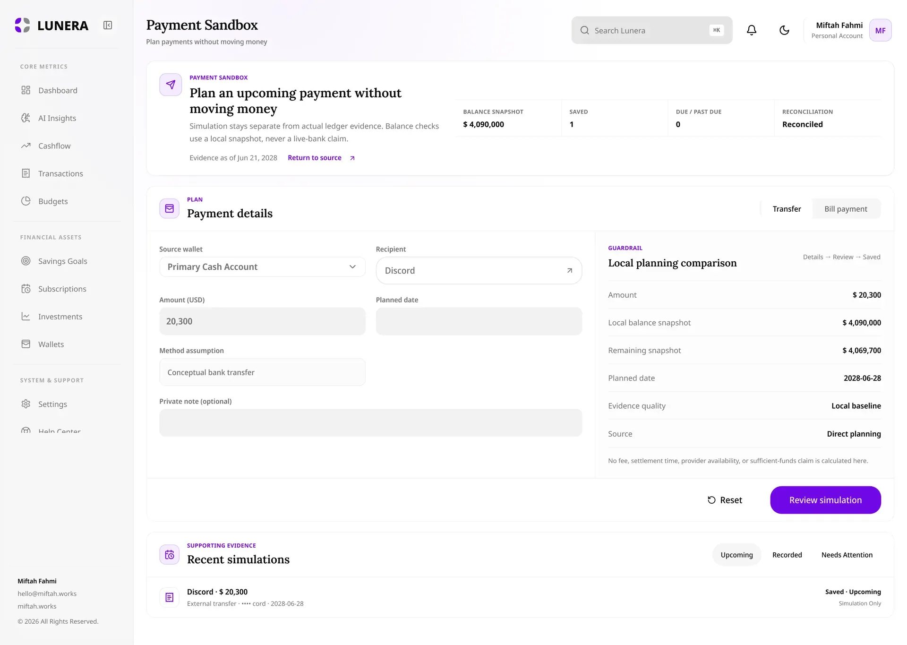The image size is (907, 645).
Task: Click the Reset button
Action: click(x=725, y=500)
